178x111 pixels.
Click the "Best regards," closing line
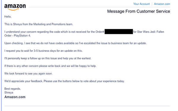pyautogui.click(x=12, y=89)
